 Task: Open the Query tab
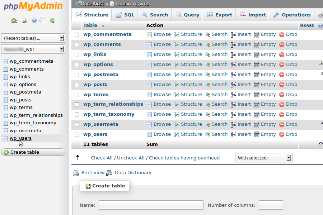(x=187, y=15)
